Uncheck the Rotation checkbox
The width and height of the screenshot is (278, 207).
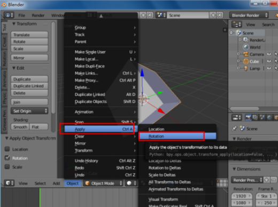click(7, 158)
